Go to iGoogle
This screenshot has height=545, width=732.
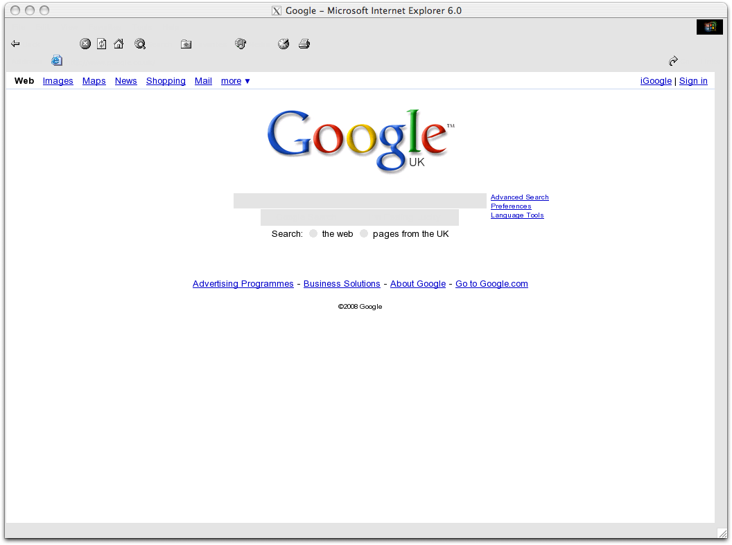(656, 81)
